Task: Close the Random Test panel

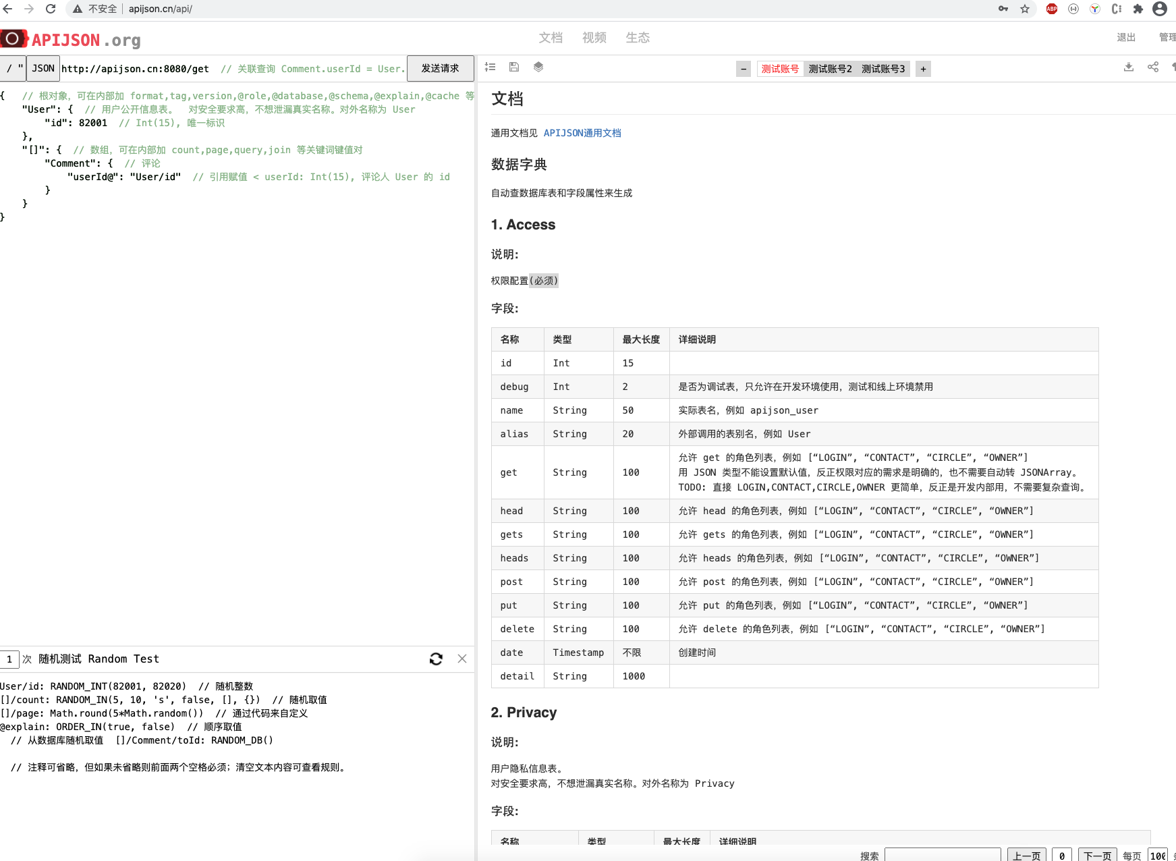Action: (462, 659)
